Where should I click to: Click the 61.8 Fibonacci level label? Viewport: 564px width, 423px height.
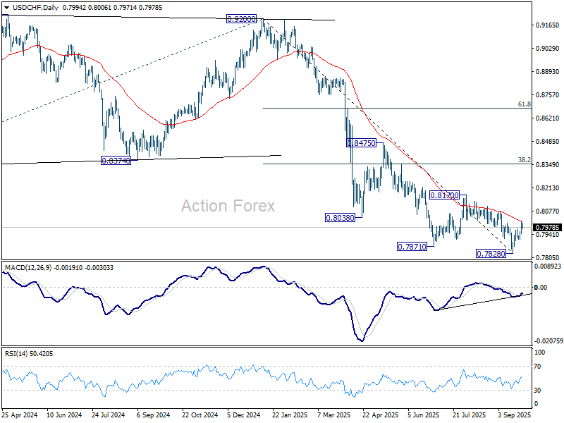click(525, 104)
